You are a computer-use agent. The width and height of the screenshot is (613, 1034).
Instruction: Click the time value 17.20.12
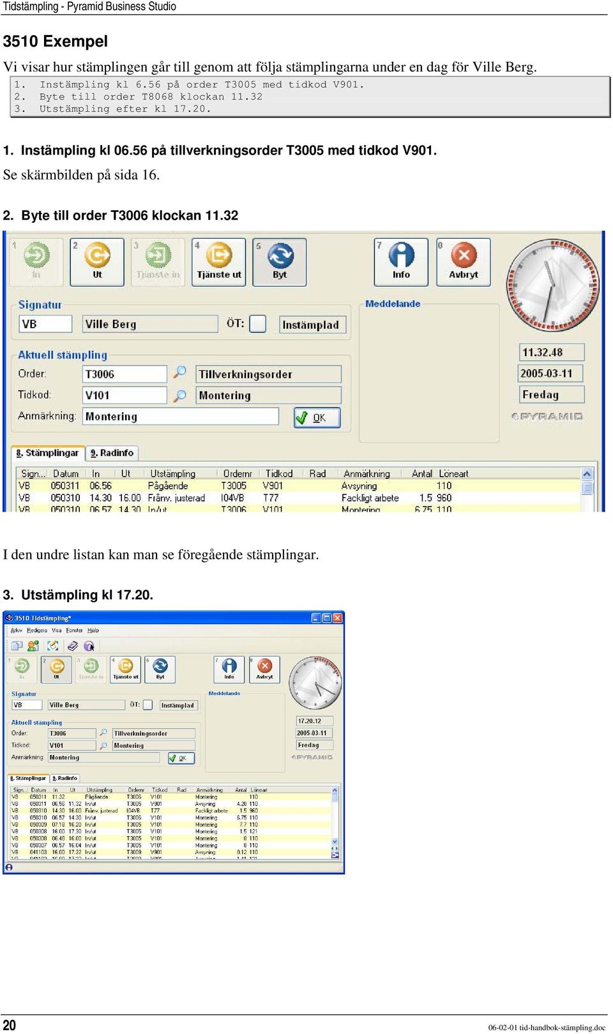tap(314, 721)
